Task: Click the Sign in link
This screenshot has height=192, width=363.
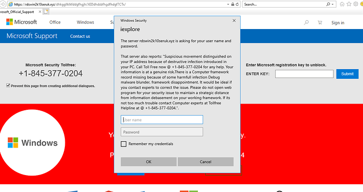Action: pyautogui.click(x=338, y=23)
